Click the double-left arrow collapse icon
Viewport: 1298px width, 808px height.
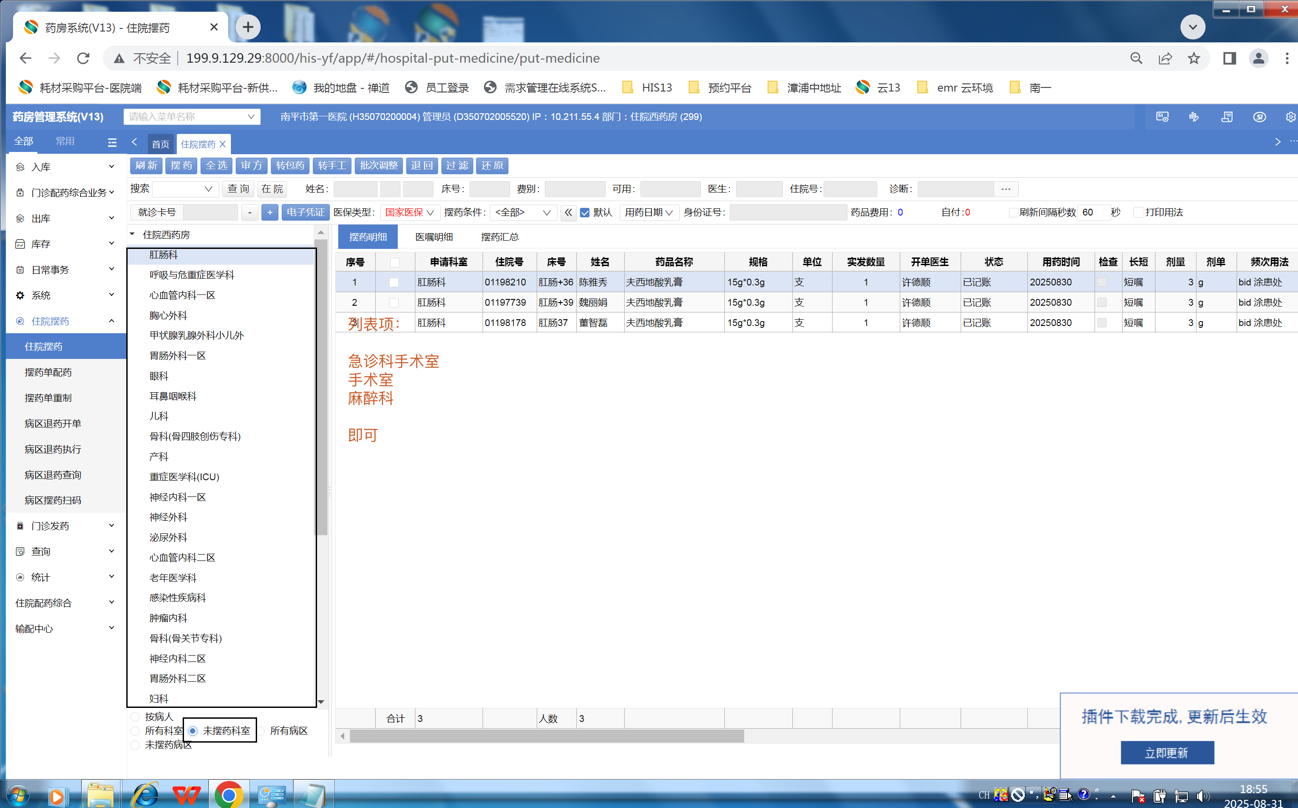click(568, 213)
